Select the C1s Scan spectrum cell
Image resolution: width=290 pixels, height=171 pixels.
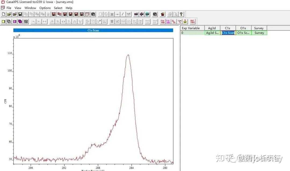coord(228,33)
